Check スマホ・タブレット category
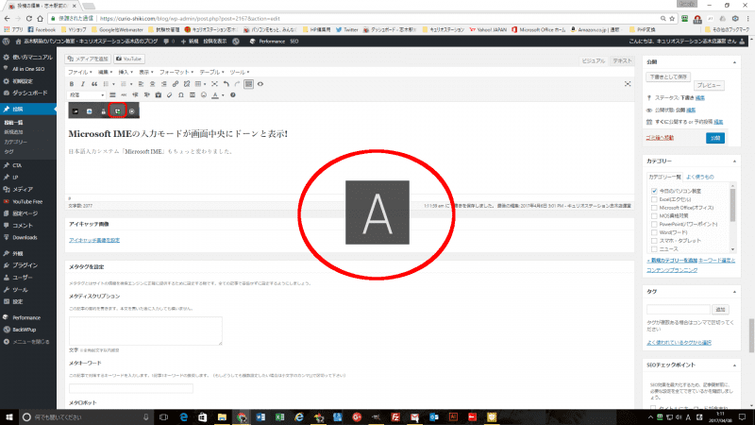755x425 pixels. [x=654, y=241]
